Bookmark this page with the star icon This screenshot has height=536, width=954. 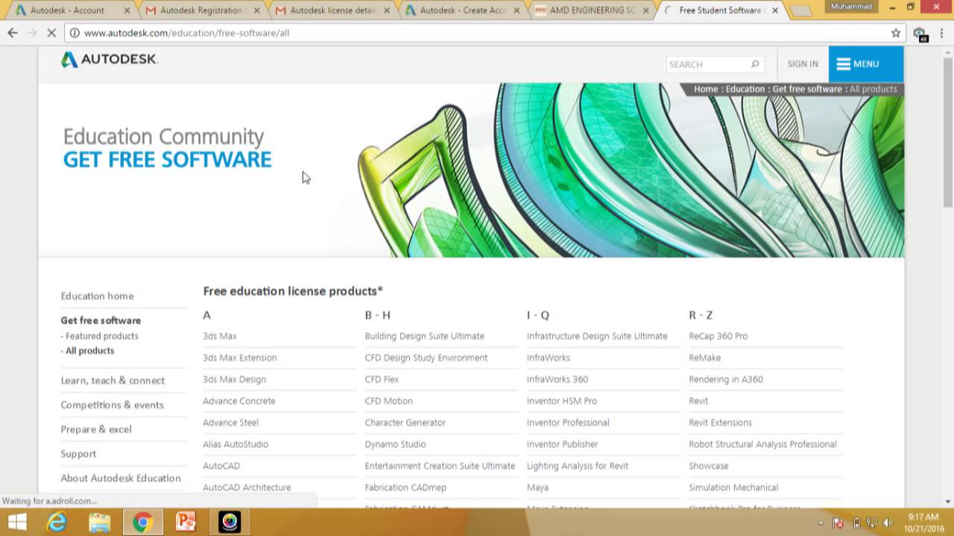tap(896, 33)
